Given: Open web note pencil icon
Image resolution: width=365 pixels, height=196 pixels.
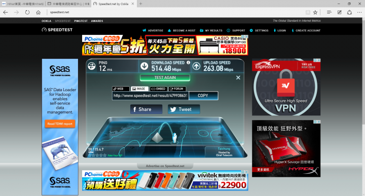Looking at the screenshot, I should pyautogui.click(x=339, y=12).
